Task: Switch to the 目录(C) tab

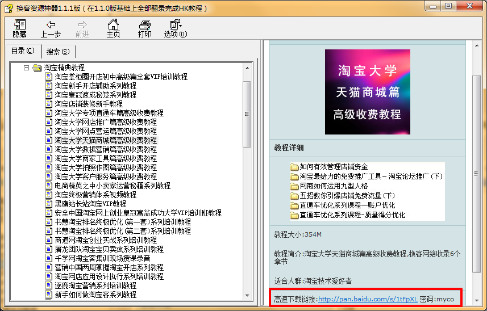Action: pos(23,51)
